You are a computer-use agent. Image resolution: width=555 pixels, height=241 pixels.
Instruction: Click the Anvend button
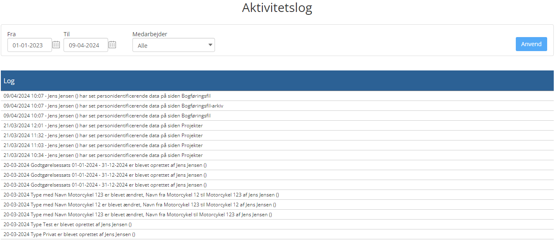(x=531, y=44)
